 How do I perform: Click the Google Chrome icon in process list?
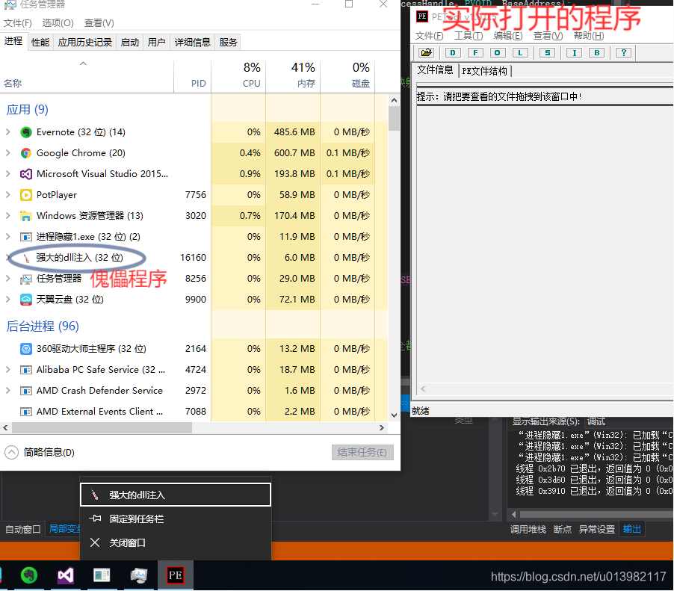[x=26, y=153]
